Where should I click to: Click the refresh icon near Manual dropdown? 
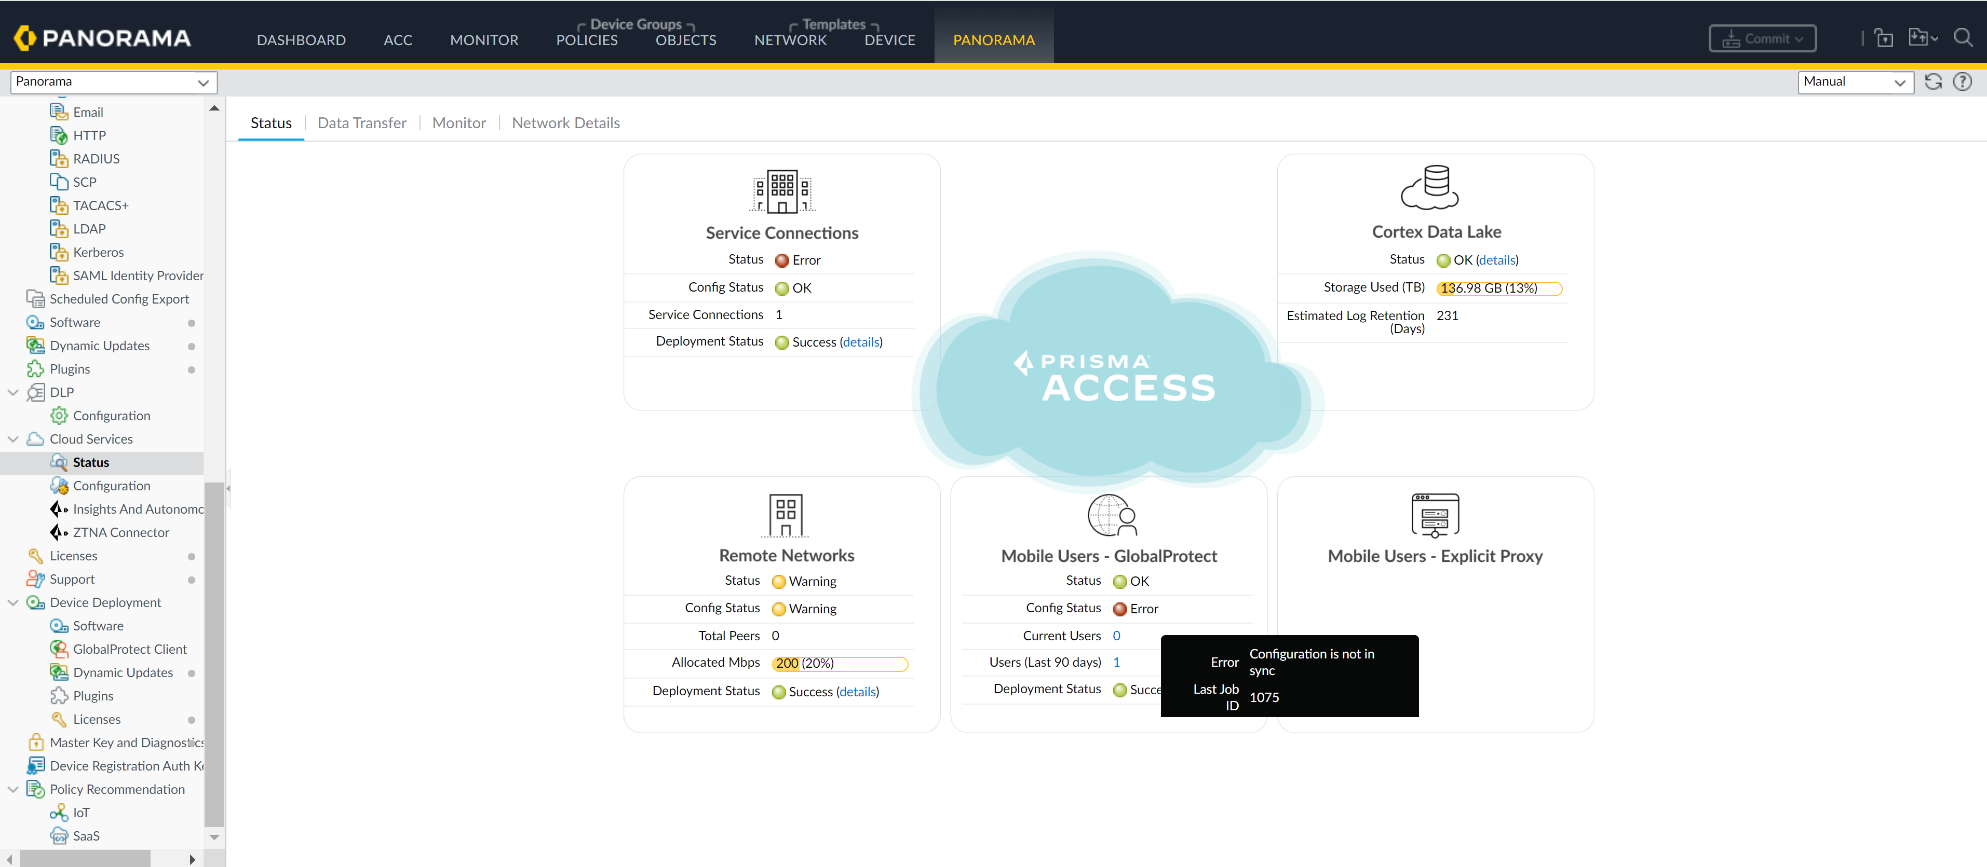click(1932, 81)
